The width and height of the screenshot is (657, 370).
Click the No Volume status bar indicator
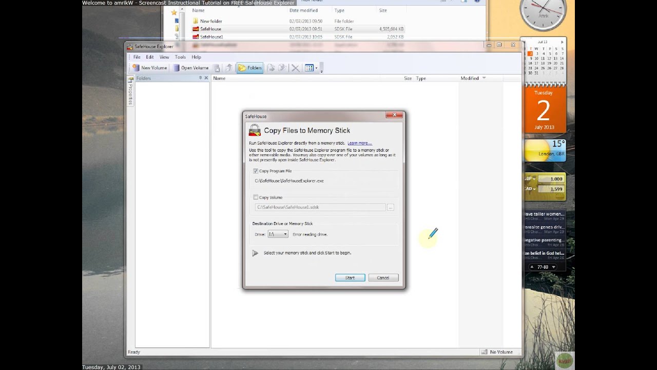tap(497, 352)
